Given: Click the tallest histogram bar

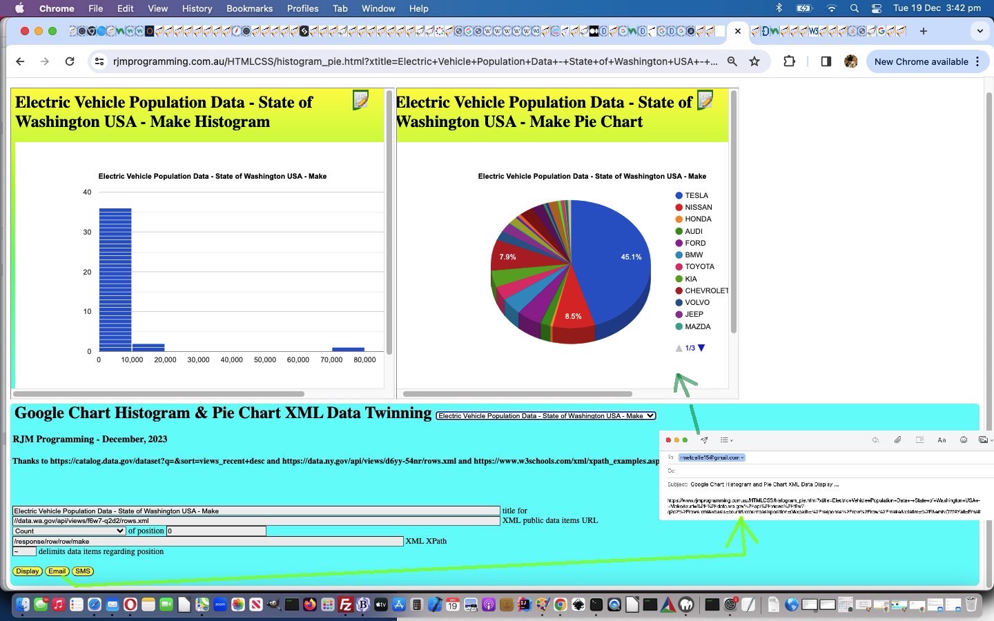Looking at the screenshot, I should click(115, 279).
